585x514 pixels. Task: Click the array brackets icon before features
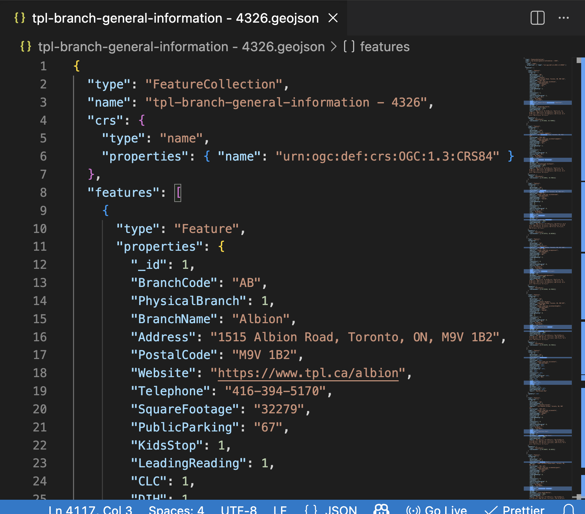(349, 47)
